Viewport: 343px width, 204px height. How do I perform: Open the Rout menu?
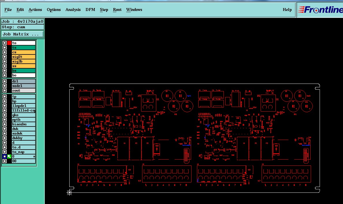click(117, 10)
